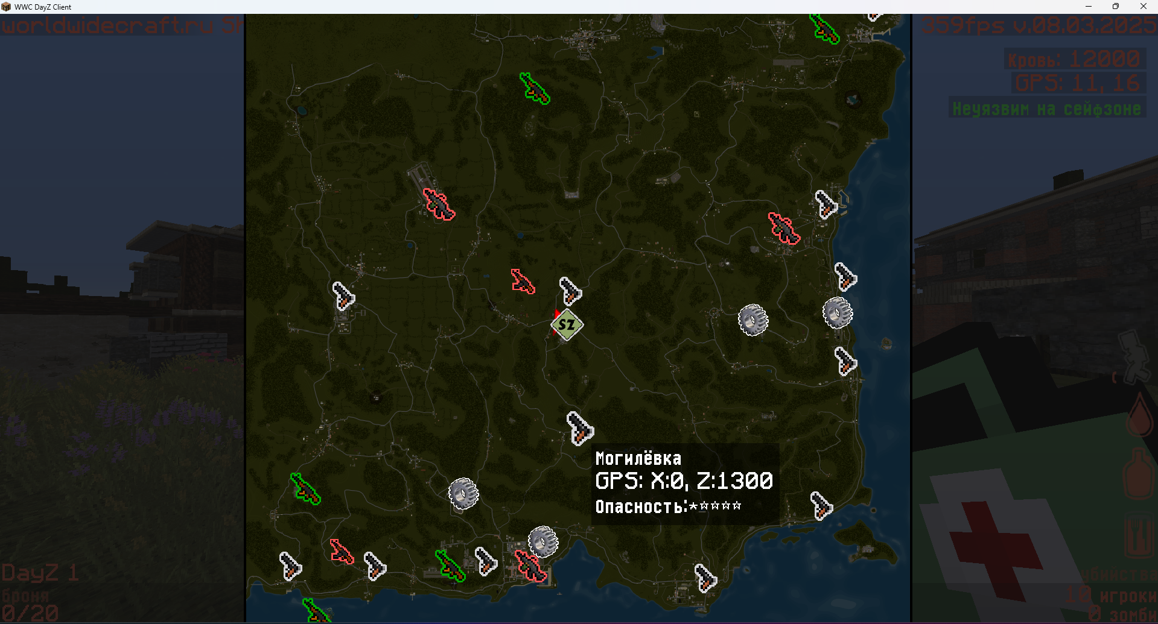This screenshot has height=624, width=1158.
Task: Select the gear marker on the east coast
Action: tap(838, 312)
